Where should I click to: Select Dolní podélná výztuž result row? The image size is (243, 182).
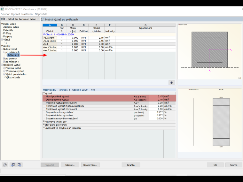(x=109, y=100)
